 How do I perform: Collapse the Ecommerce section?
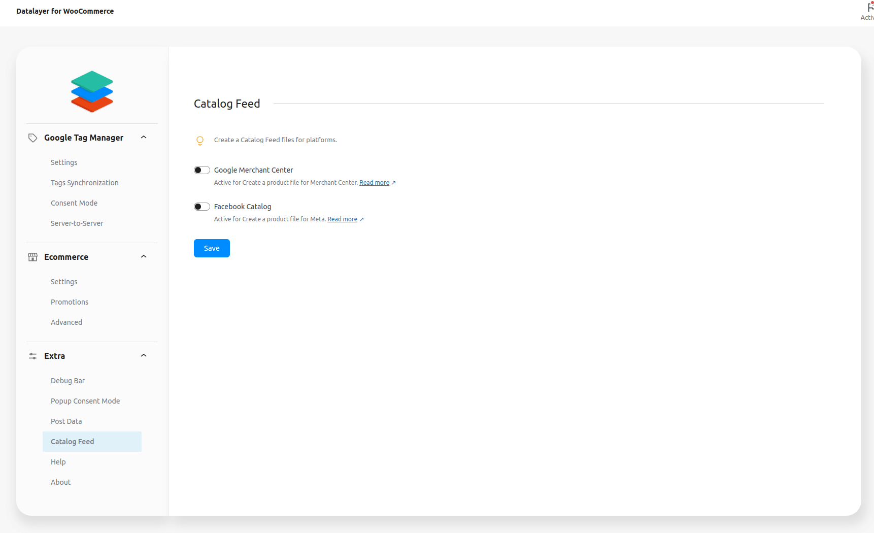point(144,256)
